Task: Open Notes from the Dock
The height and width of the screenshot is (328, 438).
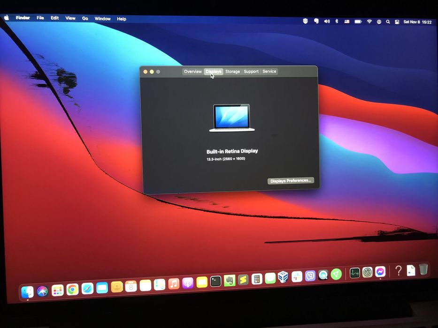Action: click(145, 286)
